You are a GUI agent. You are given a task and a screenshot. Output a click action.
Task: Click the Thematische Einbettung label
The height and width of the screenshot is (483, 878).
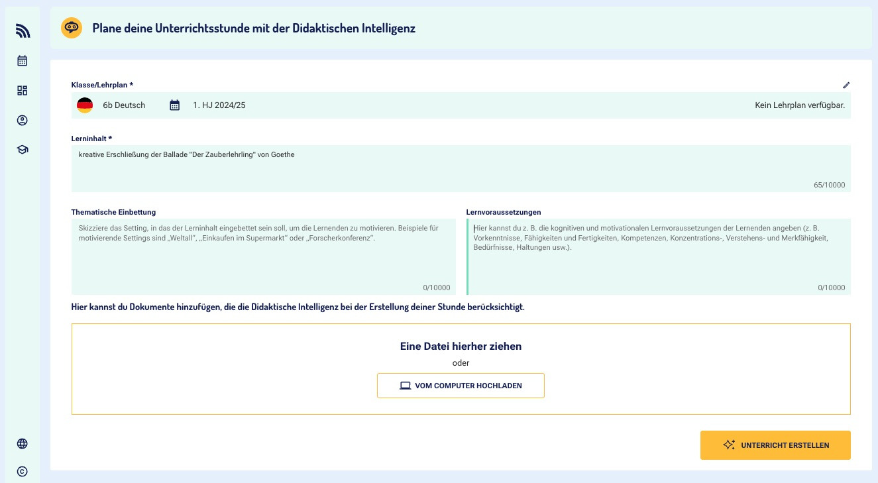point(113,212)
